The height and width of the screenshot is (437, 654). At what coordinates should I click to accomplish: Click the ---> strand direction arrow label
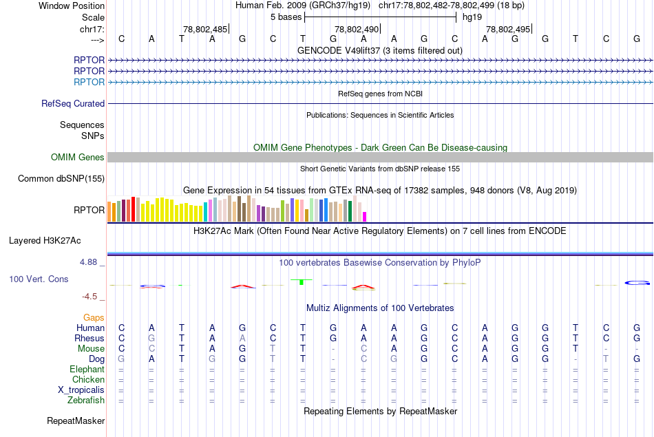(98, 40)
